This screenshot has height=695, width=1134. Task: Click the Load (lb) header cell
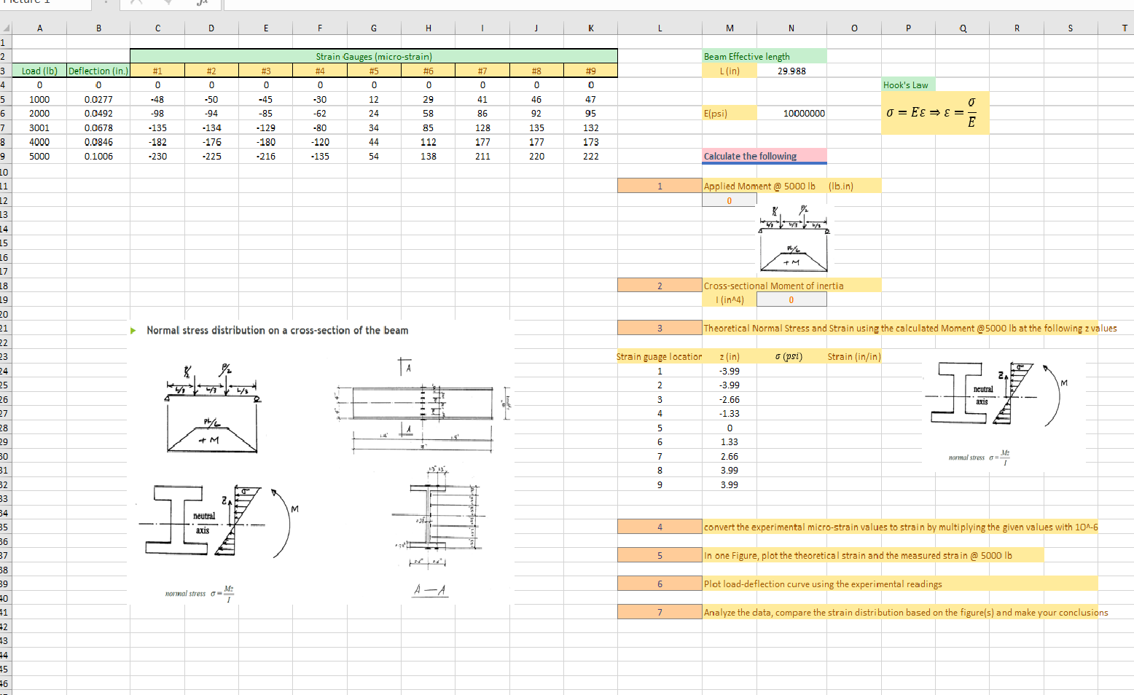[x=39, y=71]
